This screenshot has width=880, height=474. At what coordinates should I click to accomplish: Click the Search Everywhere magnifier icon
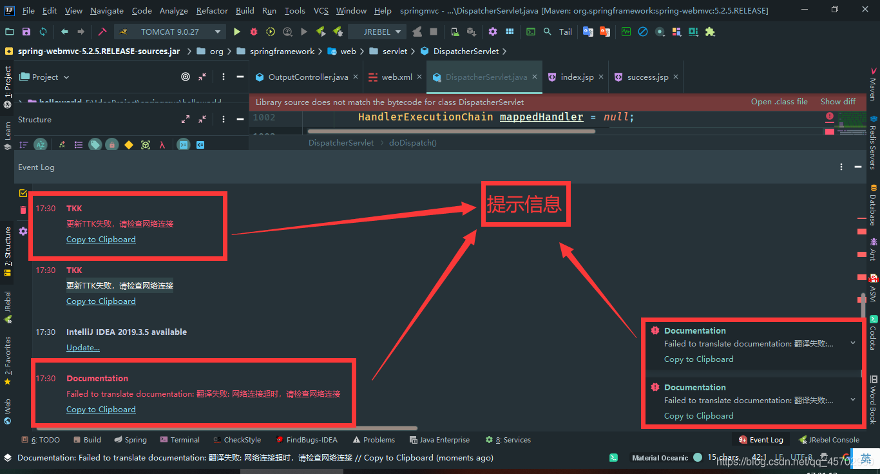pyautogui.click(x=547, y=32)
